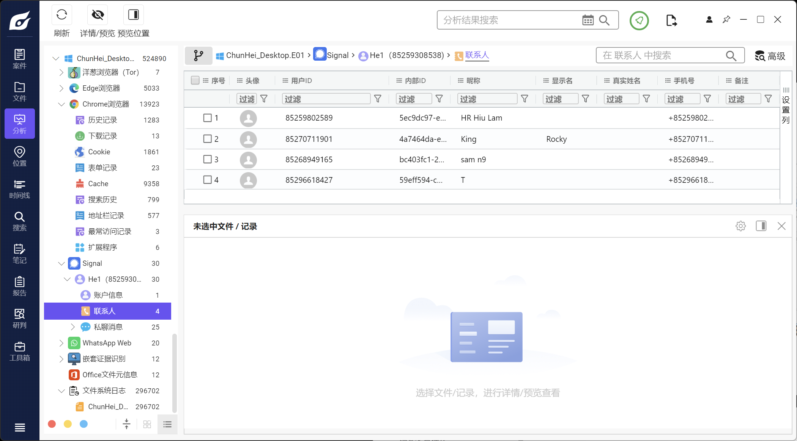The width and height of the screenshot is (797, 441).
Task: Click the 联系人 breadcrumb link
Action: pos(477,55)
